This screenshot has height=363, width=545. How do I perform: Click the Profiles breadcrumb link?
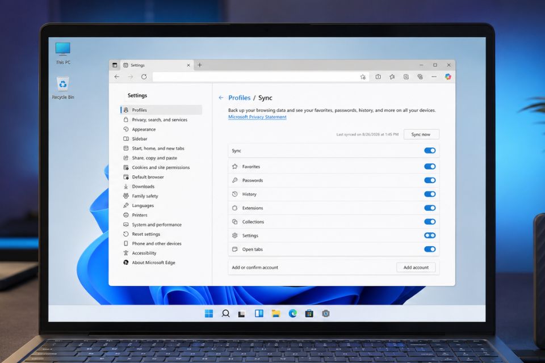240,98
